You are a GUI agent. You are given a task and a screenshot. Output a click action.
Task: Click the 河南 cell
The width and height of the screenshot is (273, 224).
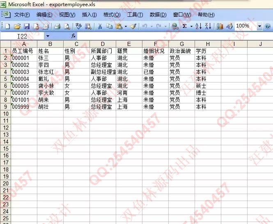129,93
